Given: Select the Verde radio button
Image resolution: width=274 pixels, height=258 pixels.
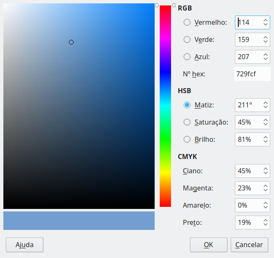Looking at the screenshot, I should (x=187, y=39).
